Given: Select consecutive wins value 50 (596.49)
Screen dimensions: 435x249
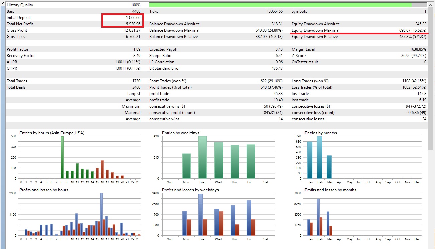Looking at the screenshot, I should [273, 106].
